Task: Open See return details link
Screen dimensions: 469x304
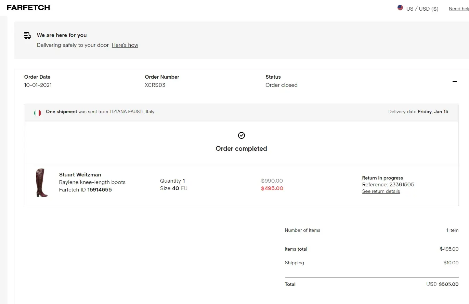Action: pos(381,191)
